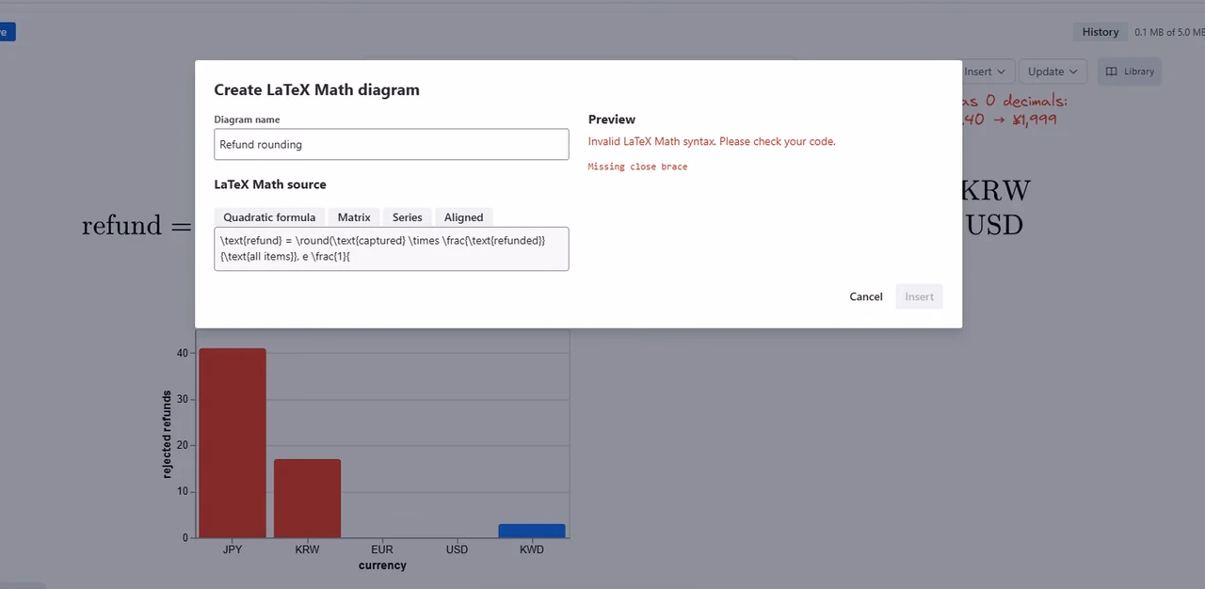1205x589 pixels.
Task: Click the 'EUR' axis tick label
Action: click(x=382, y=549)
